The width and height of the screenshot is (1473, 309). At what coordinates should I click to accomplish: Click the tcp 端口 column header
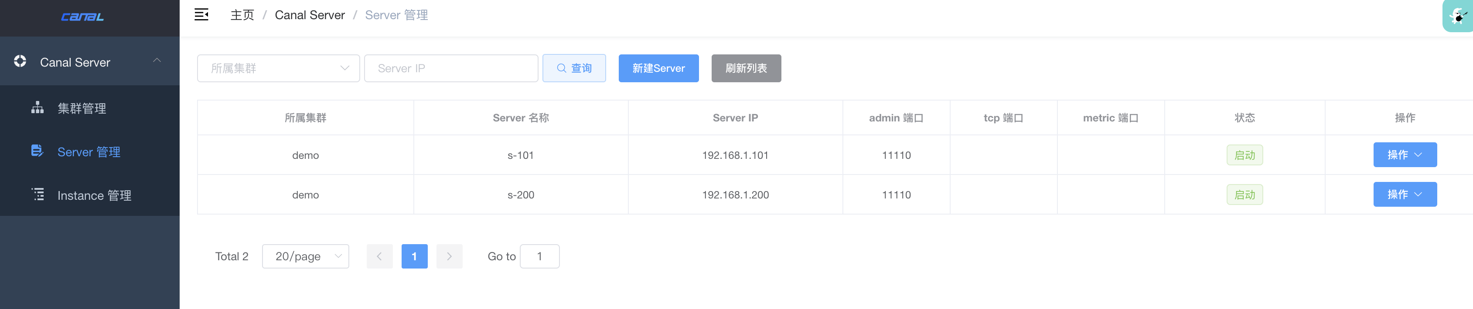point(1003,118)
